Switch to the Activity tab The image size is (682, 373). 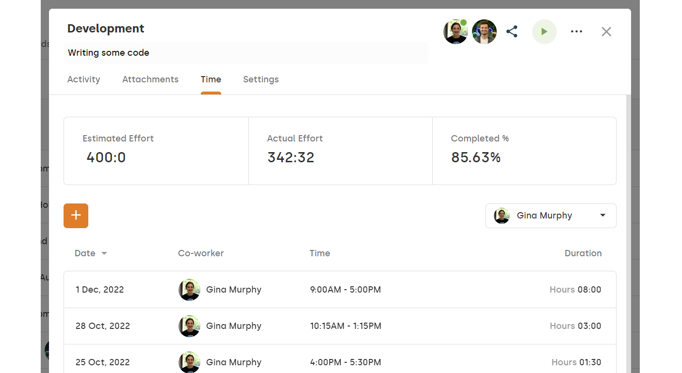pos(83,79)
